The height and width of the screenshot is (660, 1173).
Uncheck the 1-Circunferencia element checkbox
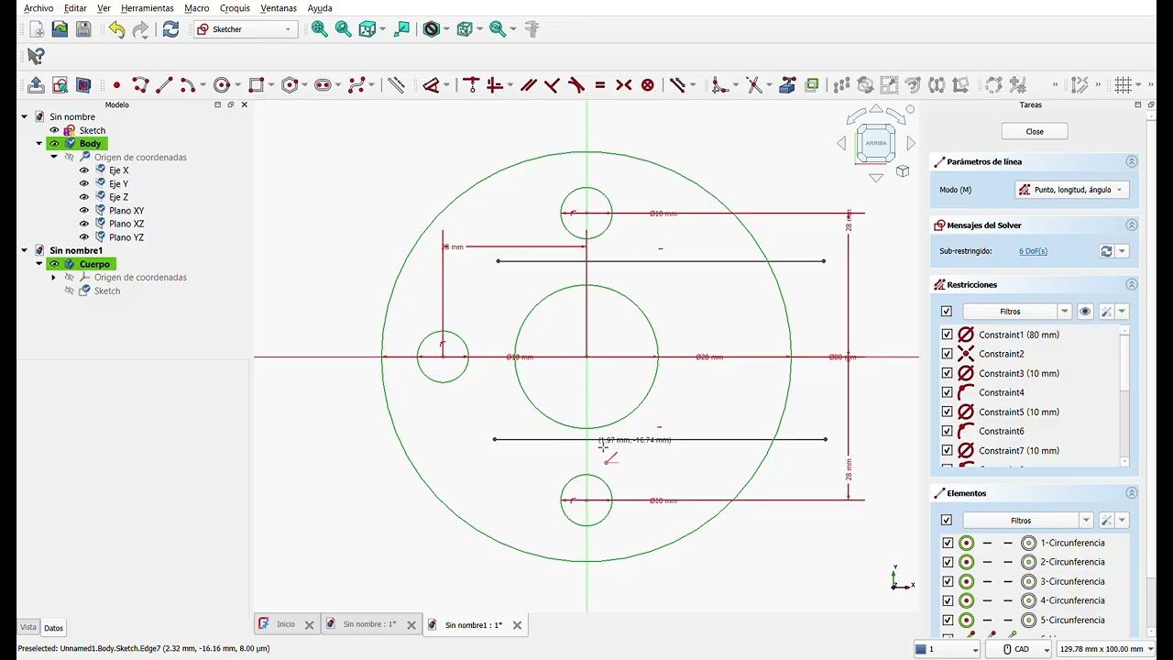point(948,543)
